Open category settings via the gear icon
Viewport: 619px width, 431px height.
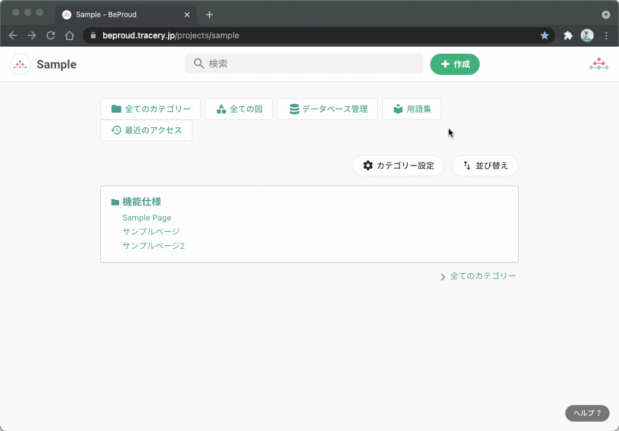point(368,166)
